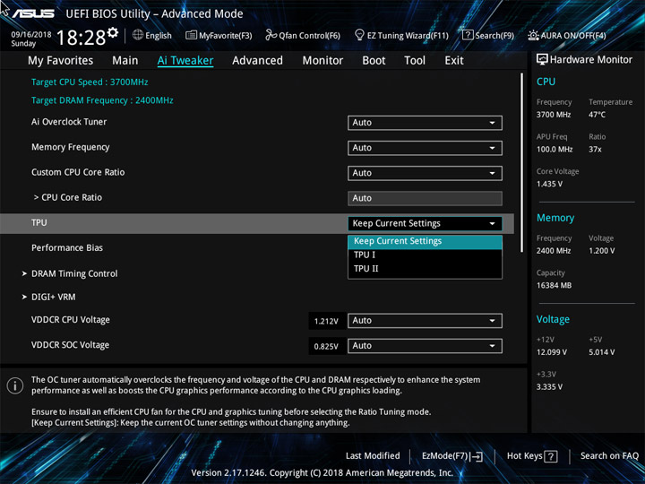645x484 pixels.
Task: Open Custom CPU Core Ratio dropdown
Action: click(x=425, y=173)
